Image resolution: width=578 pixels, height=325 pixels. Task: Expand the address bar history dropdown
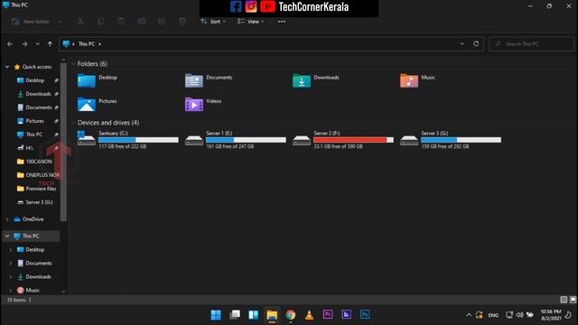tap(461, 43)
